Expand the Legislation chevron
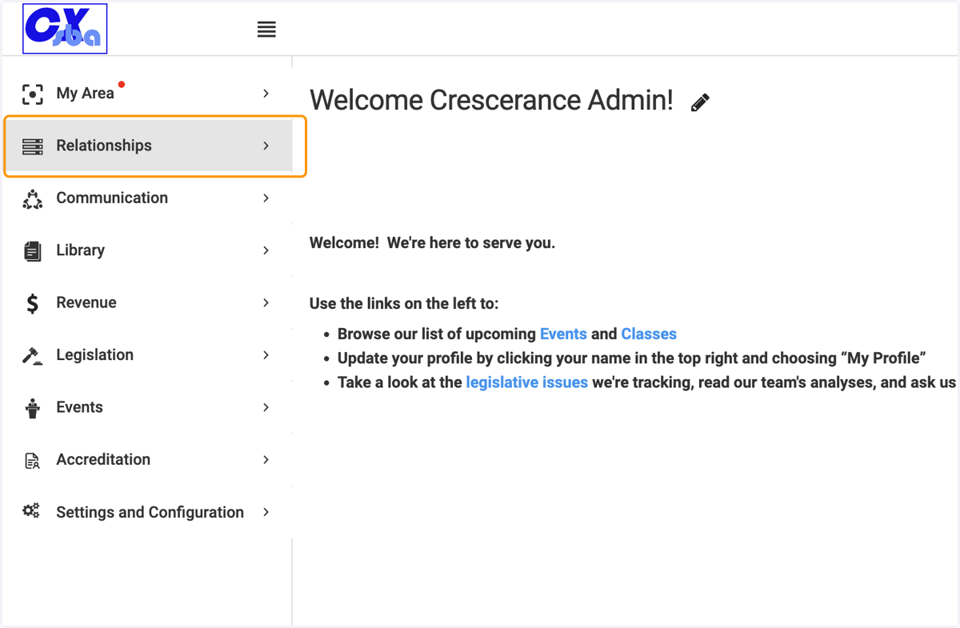The image size is (960, 628). pos(266,355)
